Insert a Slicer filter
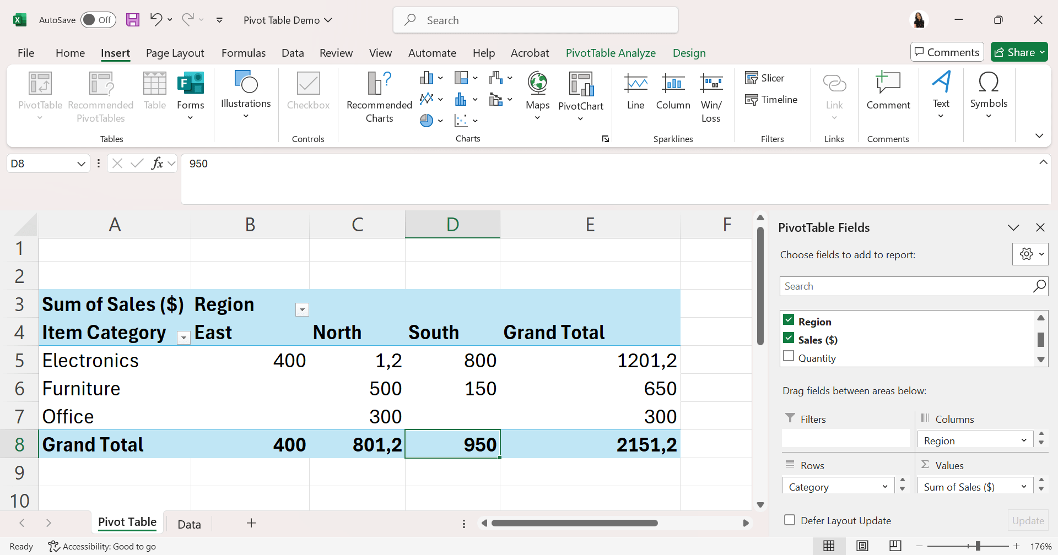This screenshot has height=555, width=1058. pos(765,78)
